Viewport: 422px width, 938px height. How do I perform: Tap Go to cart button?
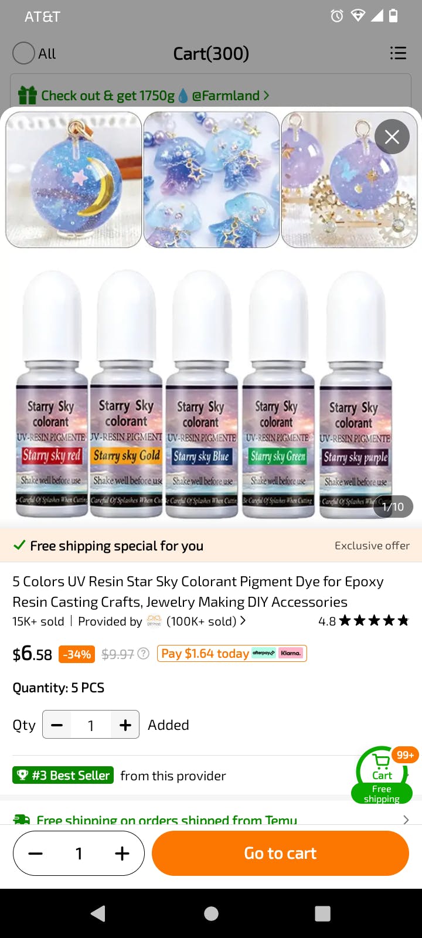280,854
